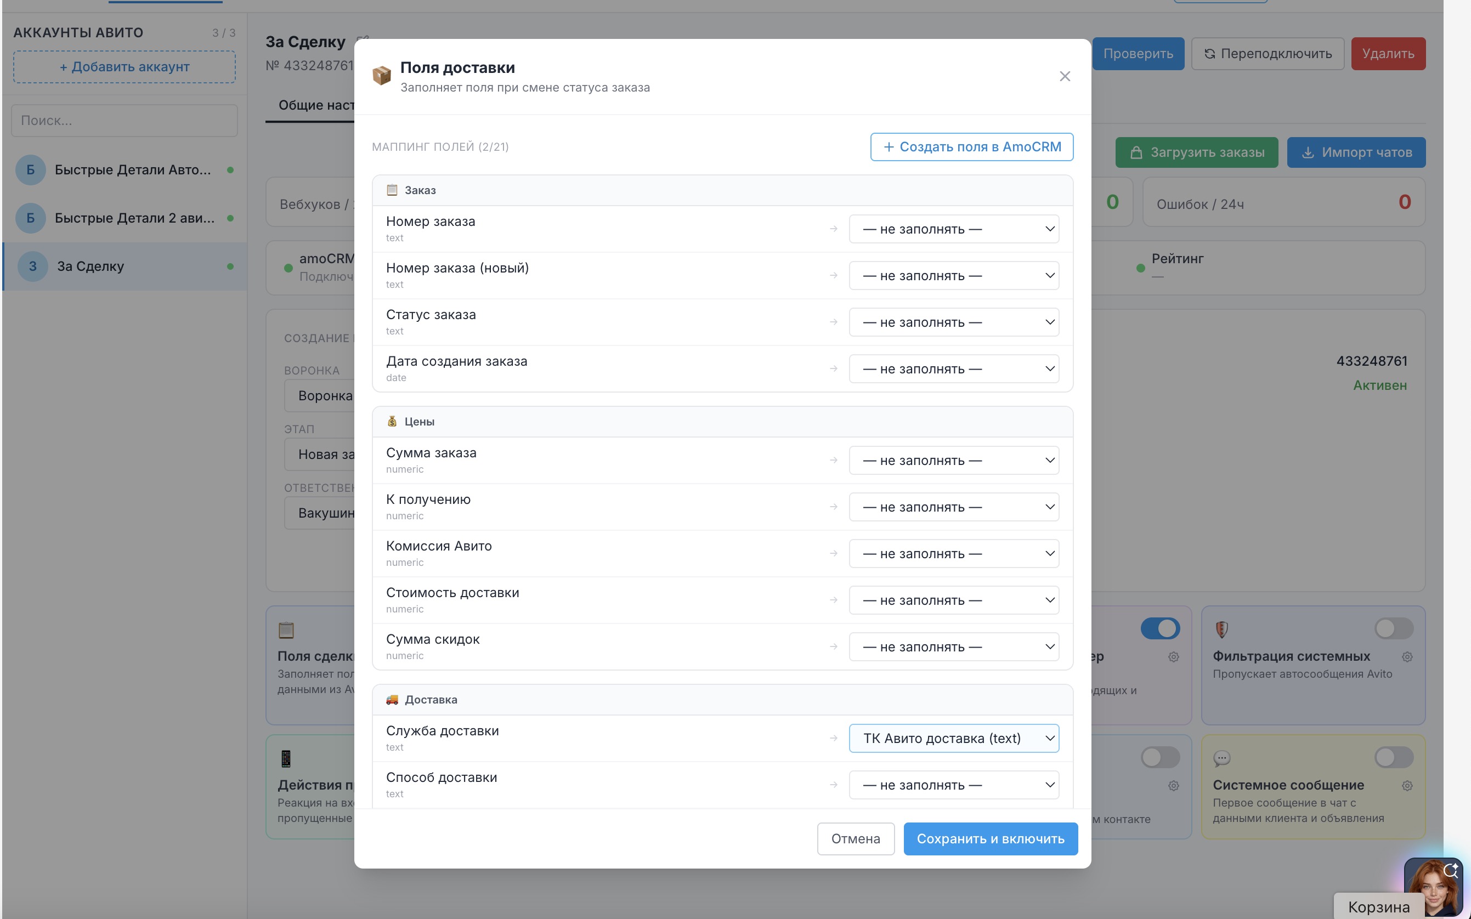This screenshot has width=1471, height=919.
Task: Click Служба доставки field label
Action: 442,730
